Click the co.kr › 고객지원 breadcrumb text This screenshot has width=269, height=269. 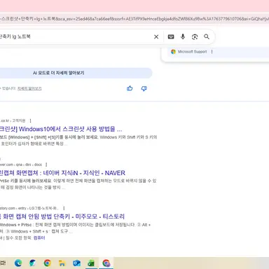click(x=13, y=120)
